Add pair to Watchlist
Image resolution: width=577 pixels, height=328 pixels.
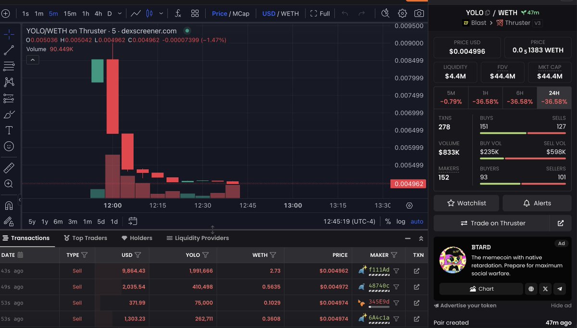pyautogui.click(x=466, y=203)
